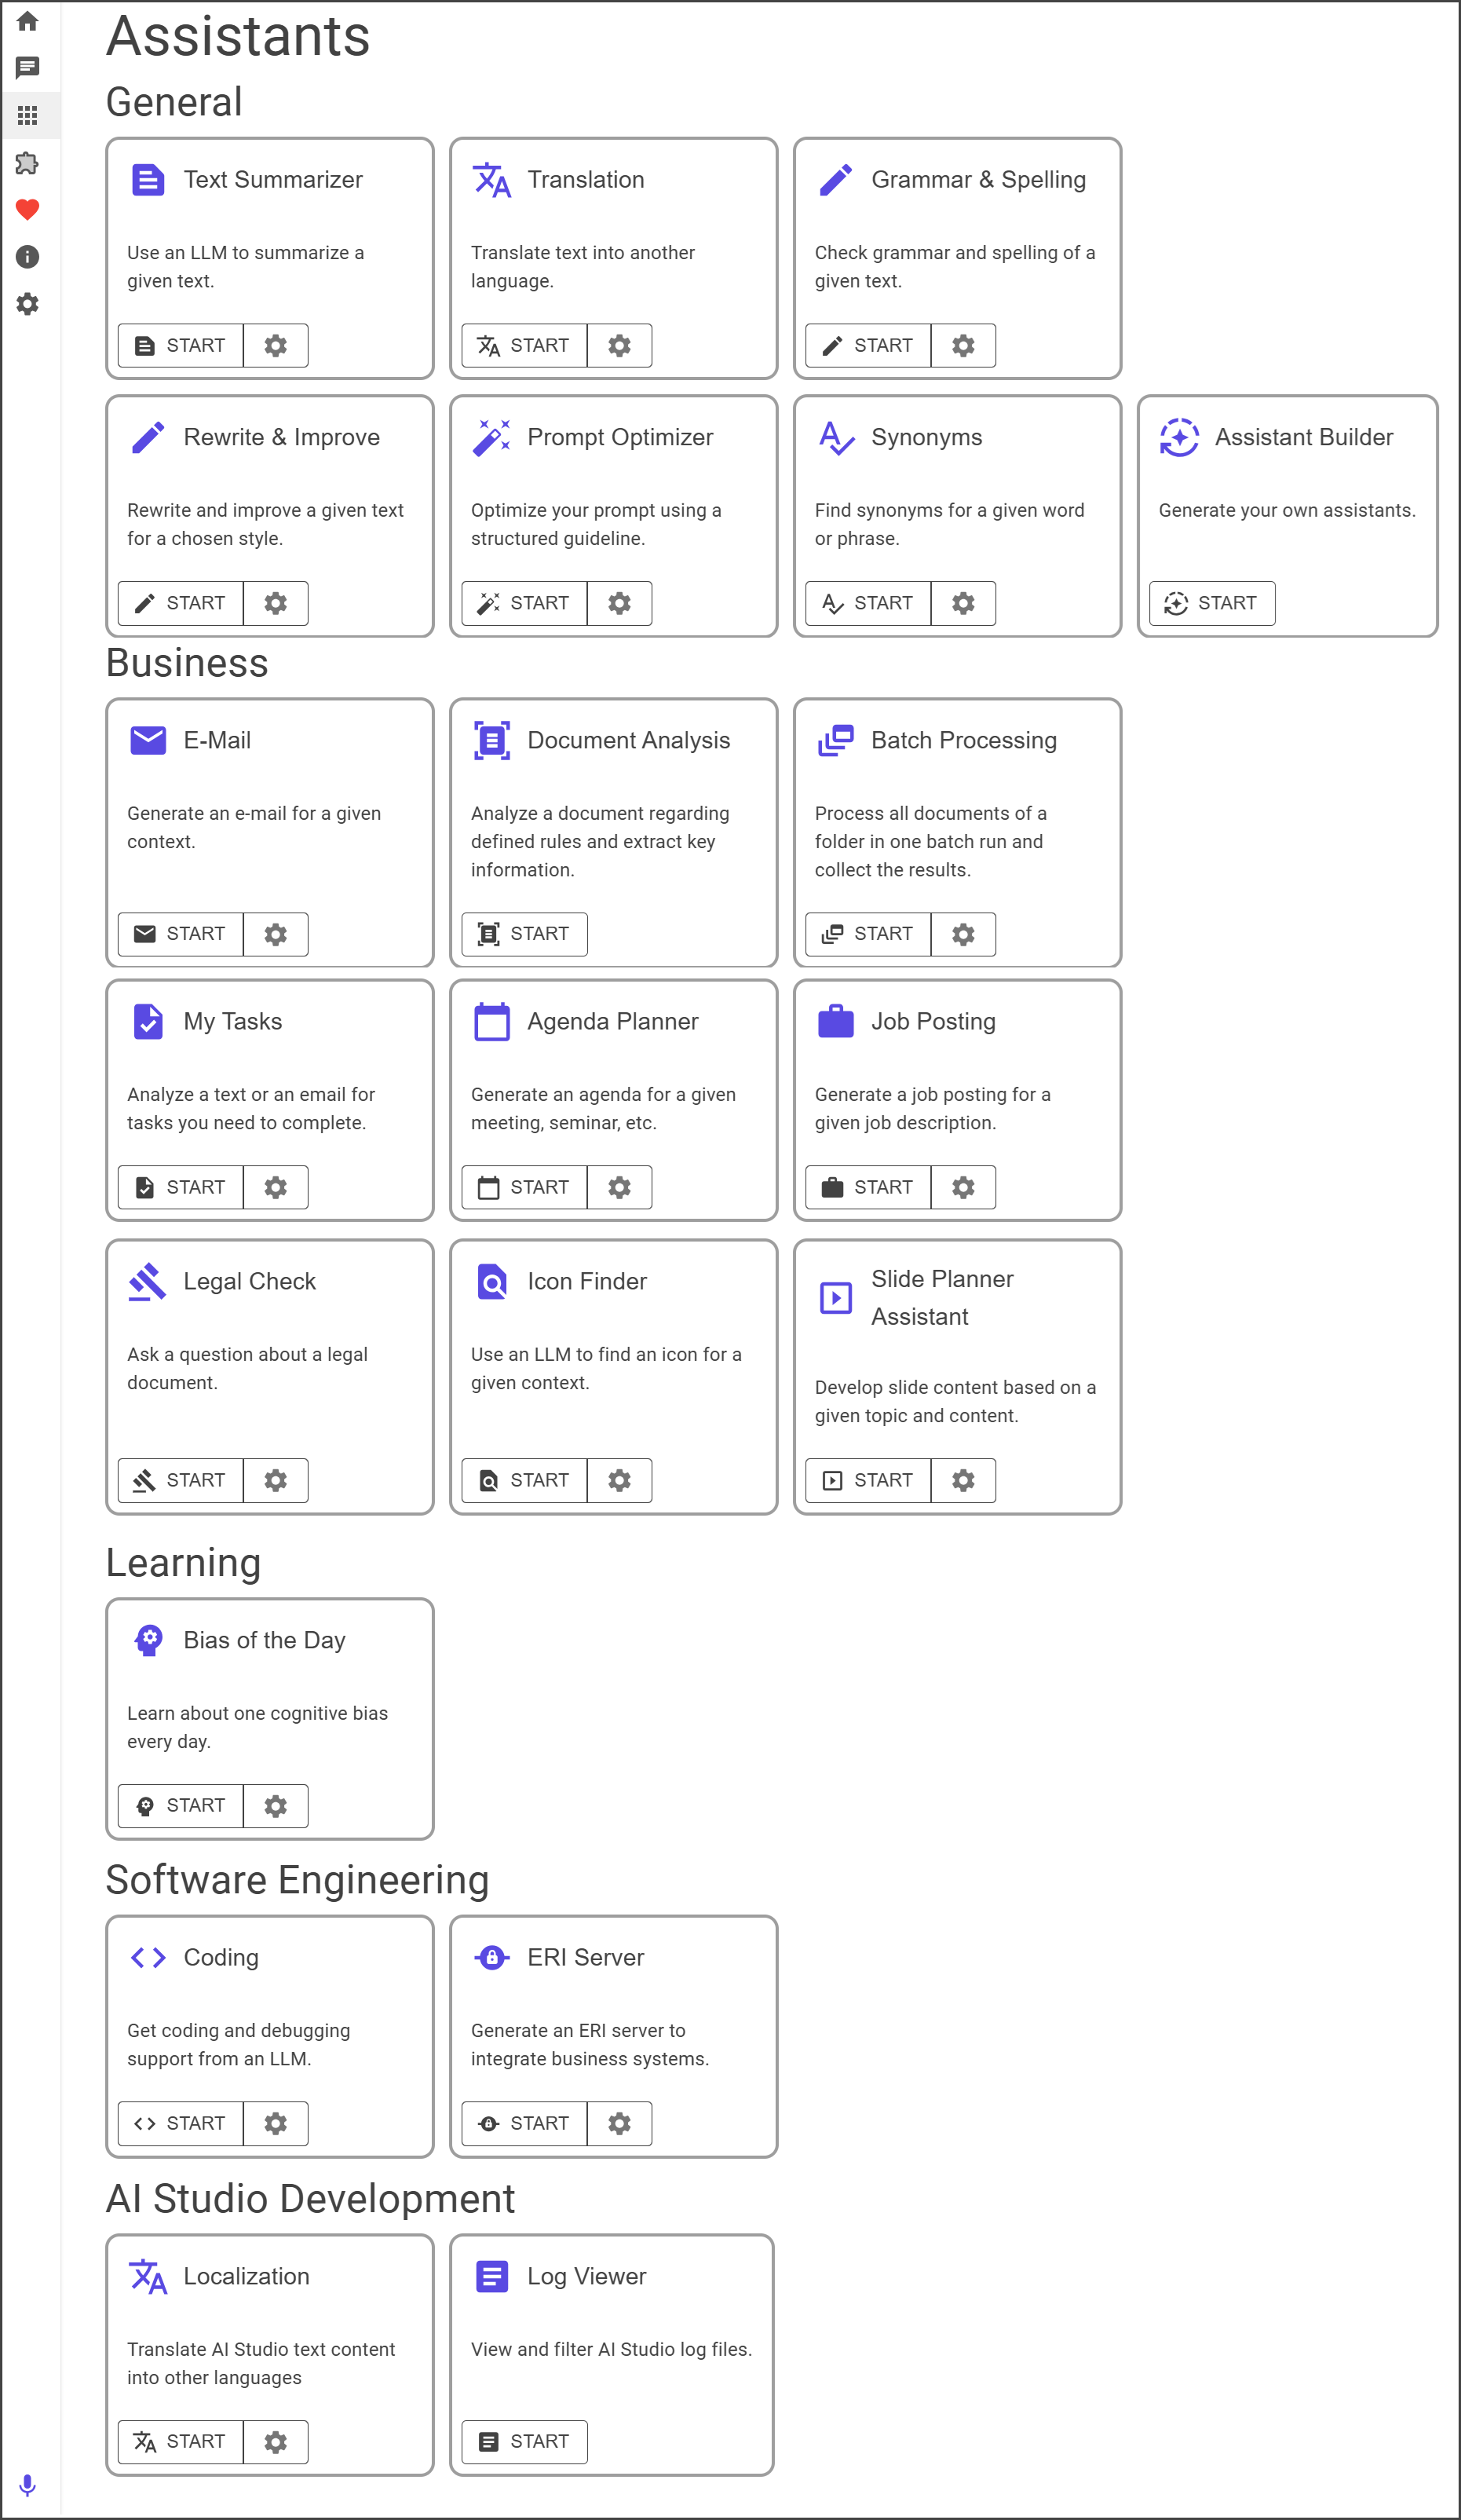Start the Bias of the Day assistant
The height and width of the screenshot is (2520, 1461).
pos(181,1806)
